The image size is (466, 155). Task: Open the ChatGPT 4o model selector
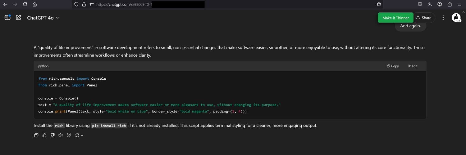[x=43, y=18]
